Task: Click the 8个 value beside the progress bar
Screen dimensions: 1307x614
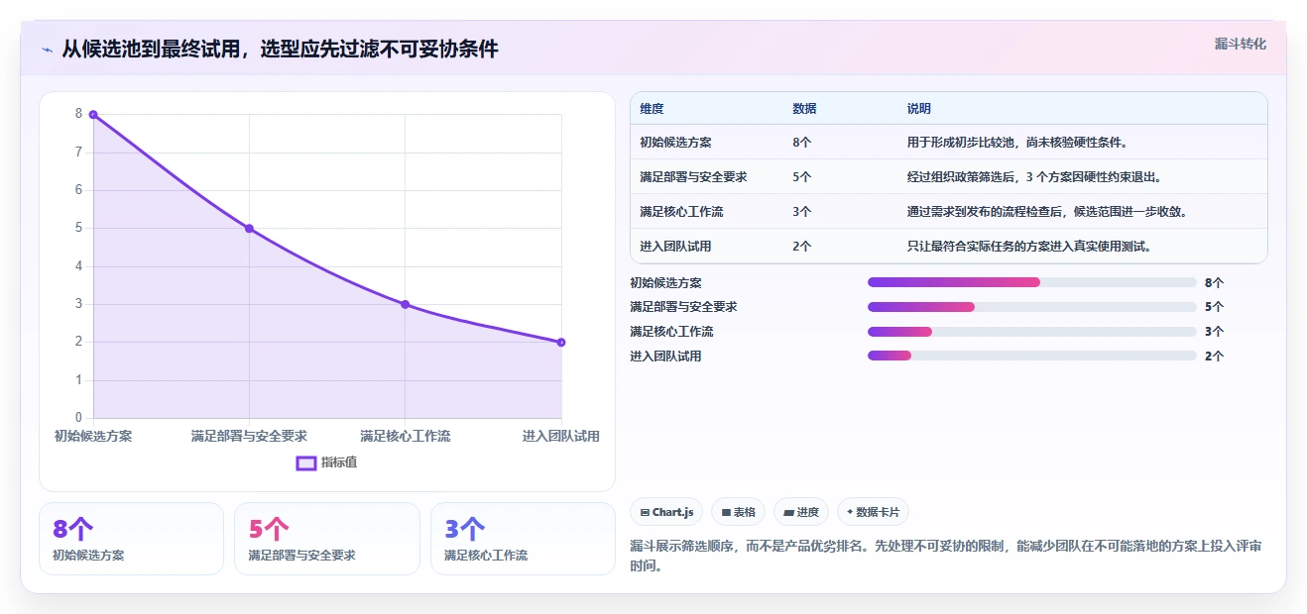Action: click(x=1214, y=283)
